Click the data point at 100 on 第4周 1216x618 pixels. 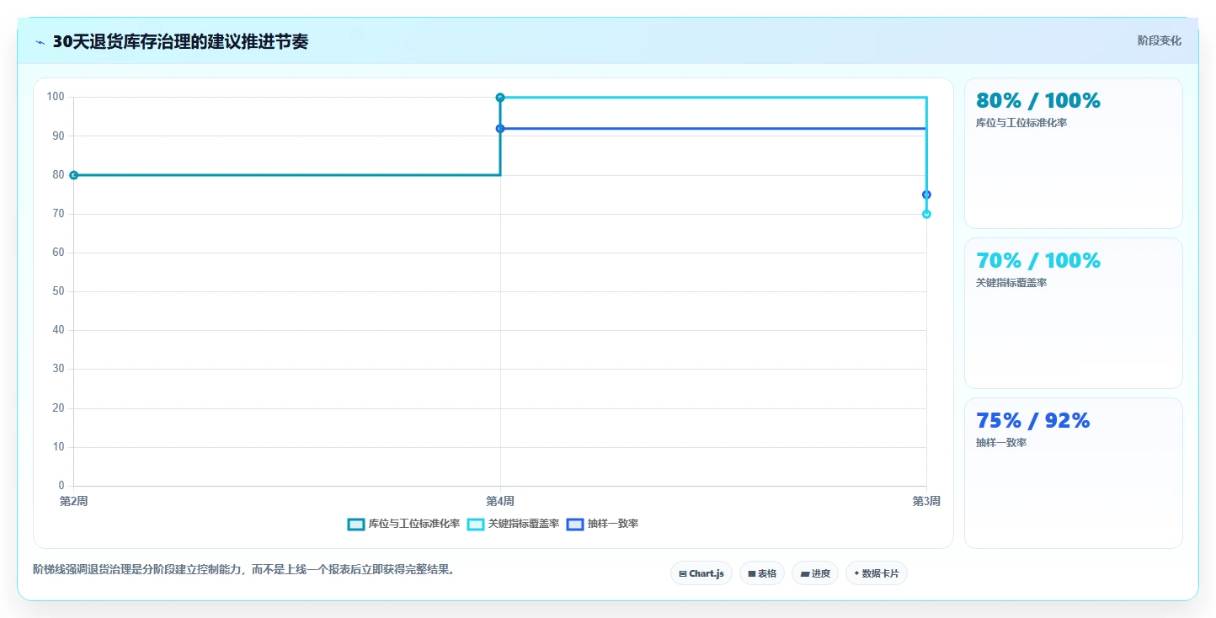tap(500, 98)
